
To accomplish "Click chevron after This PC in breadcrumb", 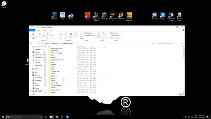I will point(50,43).
